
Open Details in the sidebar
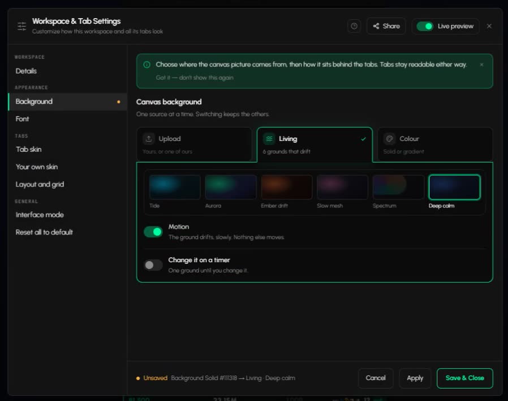tap(67, 71)
